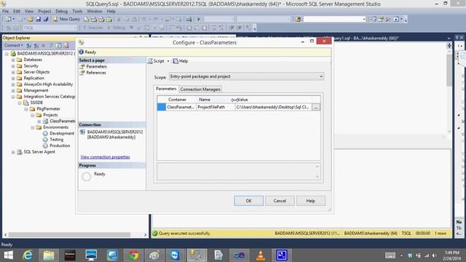Expand the Security node
The height and width of the screenshot is (262, 466).
click(13, 66)
